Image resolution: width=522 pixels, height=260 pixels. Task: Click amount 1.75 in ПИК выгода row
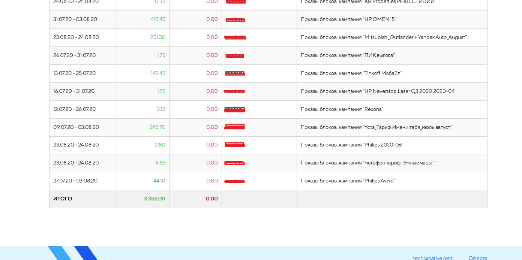tap(161, 55)
